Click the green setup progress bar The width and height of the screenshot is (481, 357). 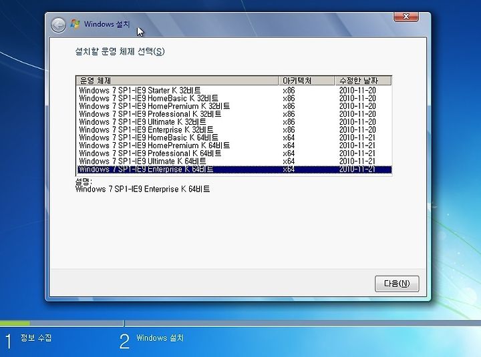[15, 323]
